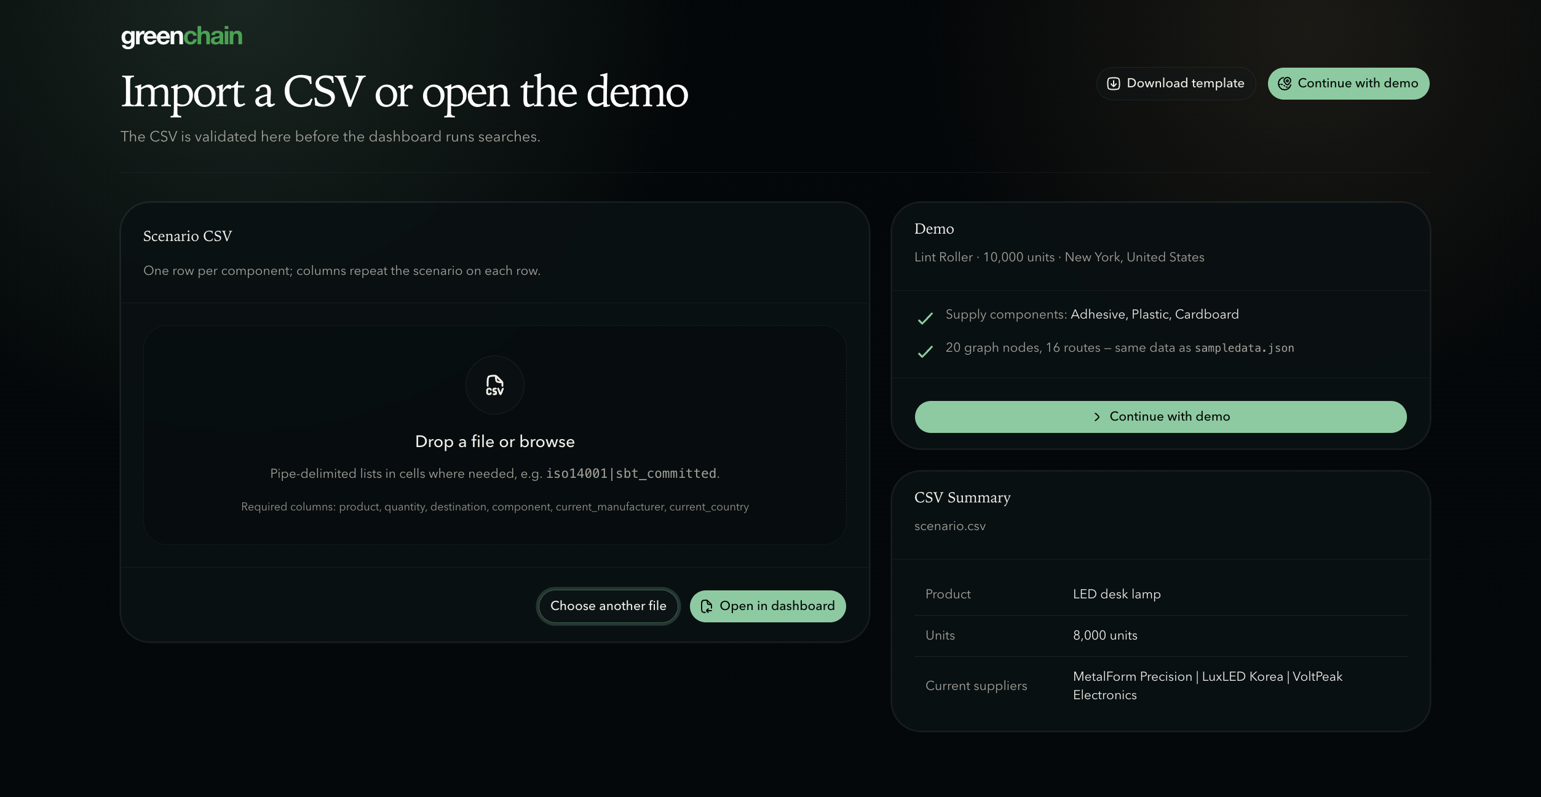Click the Required columns hint text
The image size is (1541, 797).
pyautogui.click(x=494, y=507)
